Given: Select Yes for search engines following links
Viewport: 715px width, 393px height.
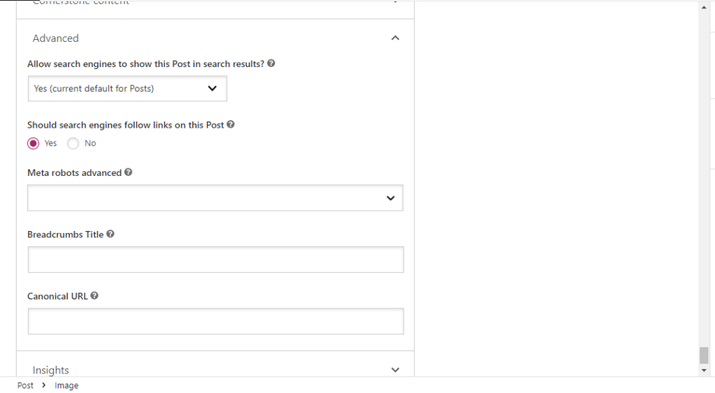Looking at the screenshot, I should pyautogui.click(x=34, y=144).
